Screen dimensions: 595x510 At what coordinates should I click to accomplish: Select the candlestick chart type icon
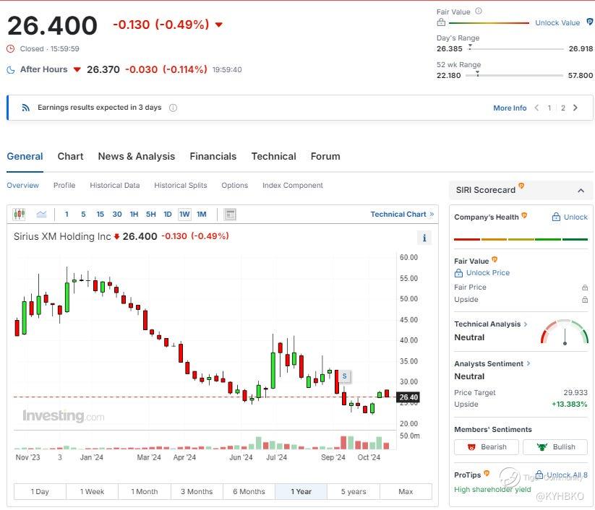[19, 215]
